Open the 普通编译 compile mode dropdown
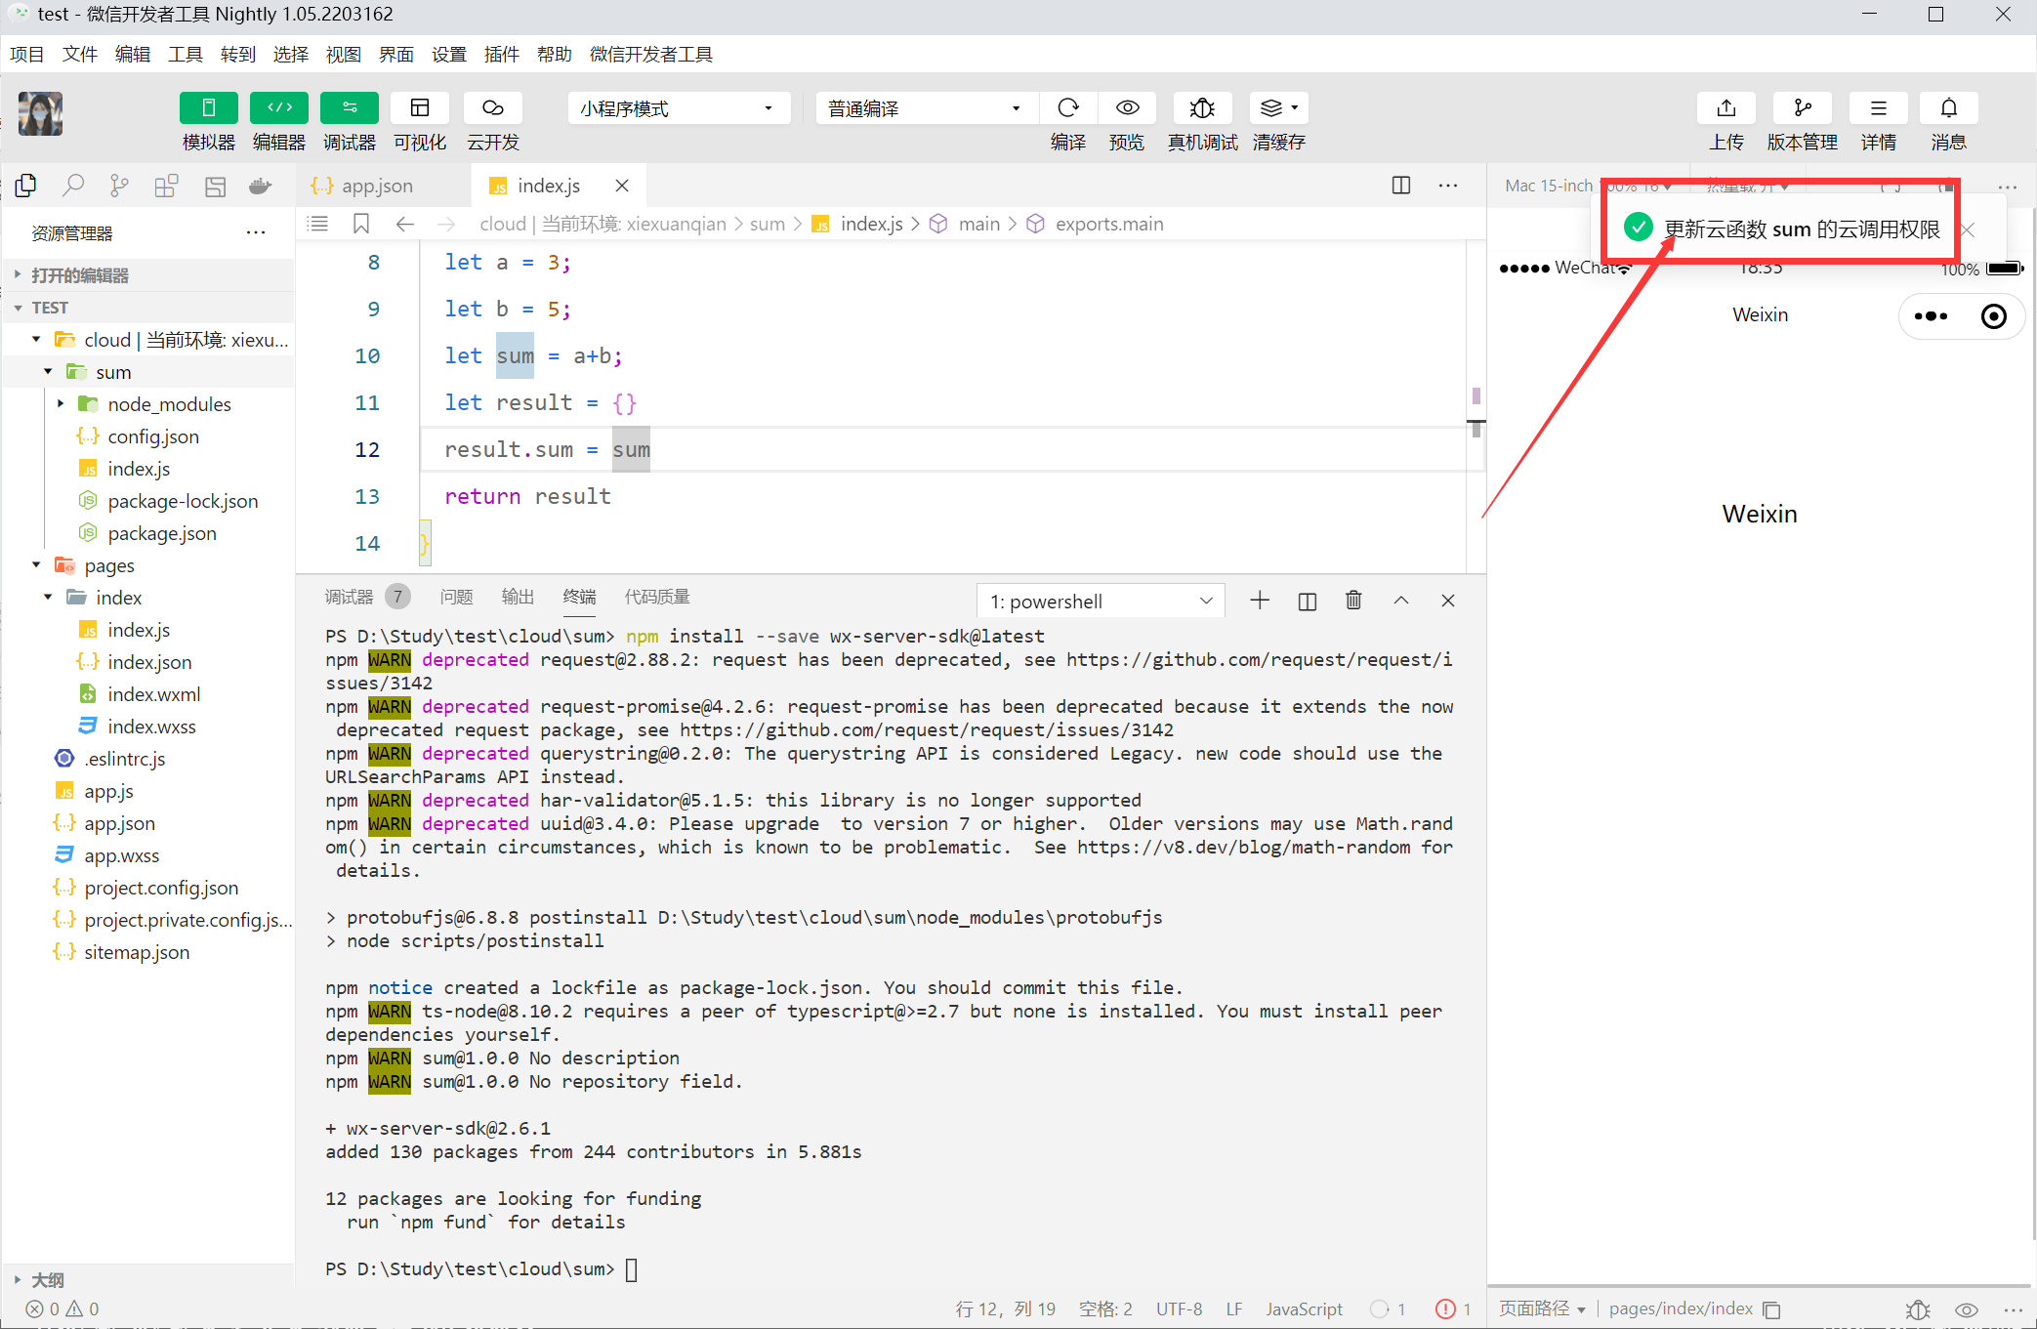The width and height of the screenshot is (2037, 1329). pos(925,108)
